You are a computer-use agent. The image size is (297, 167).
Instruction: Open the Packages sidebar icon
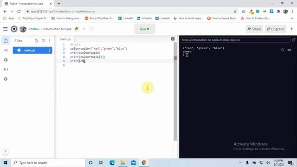tap(6, 60)
